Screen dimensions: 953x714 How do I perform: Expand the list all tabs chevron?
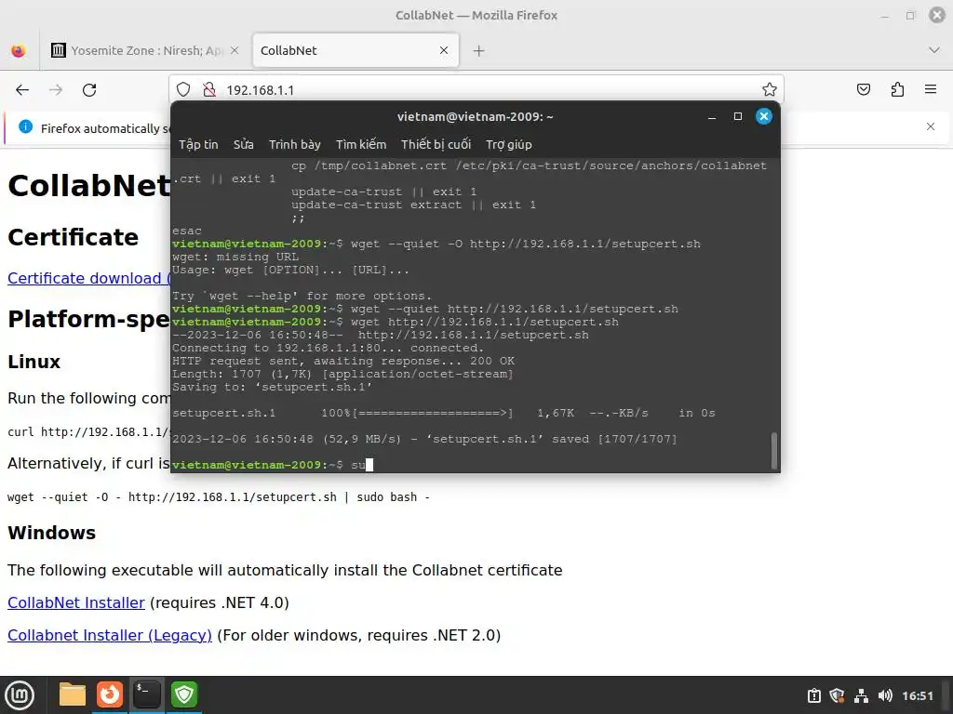934,50
